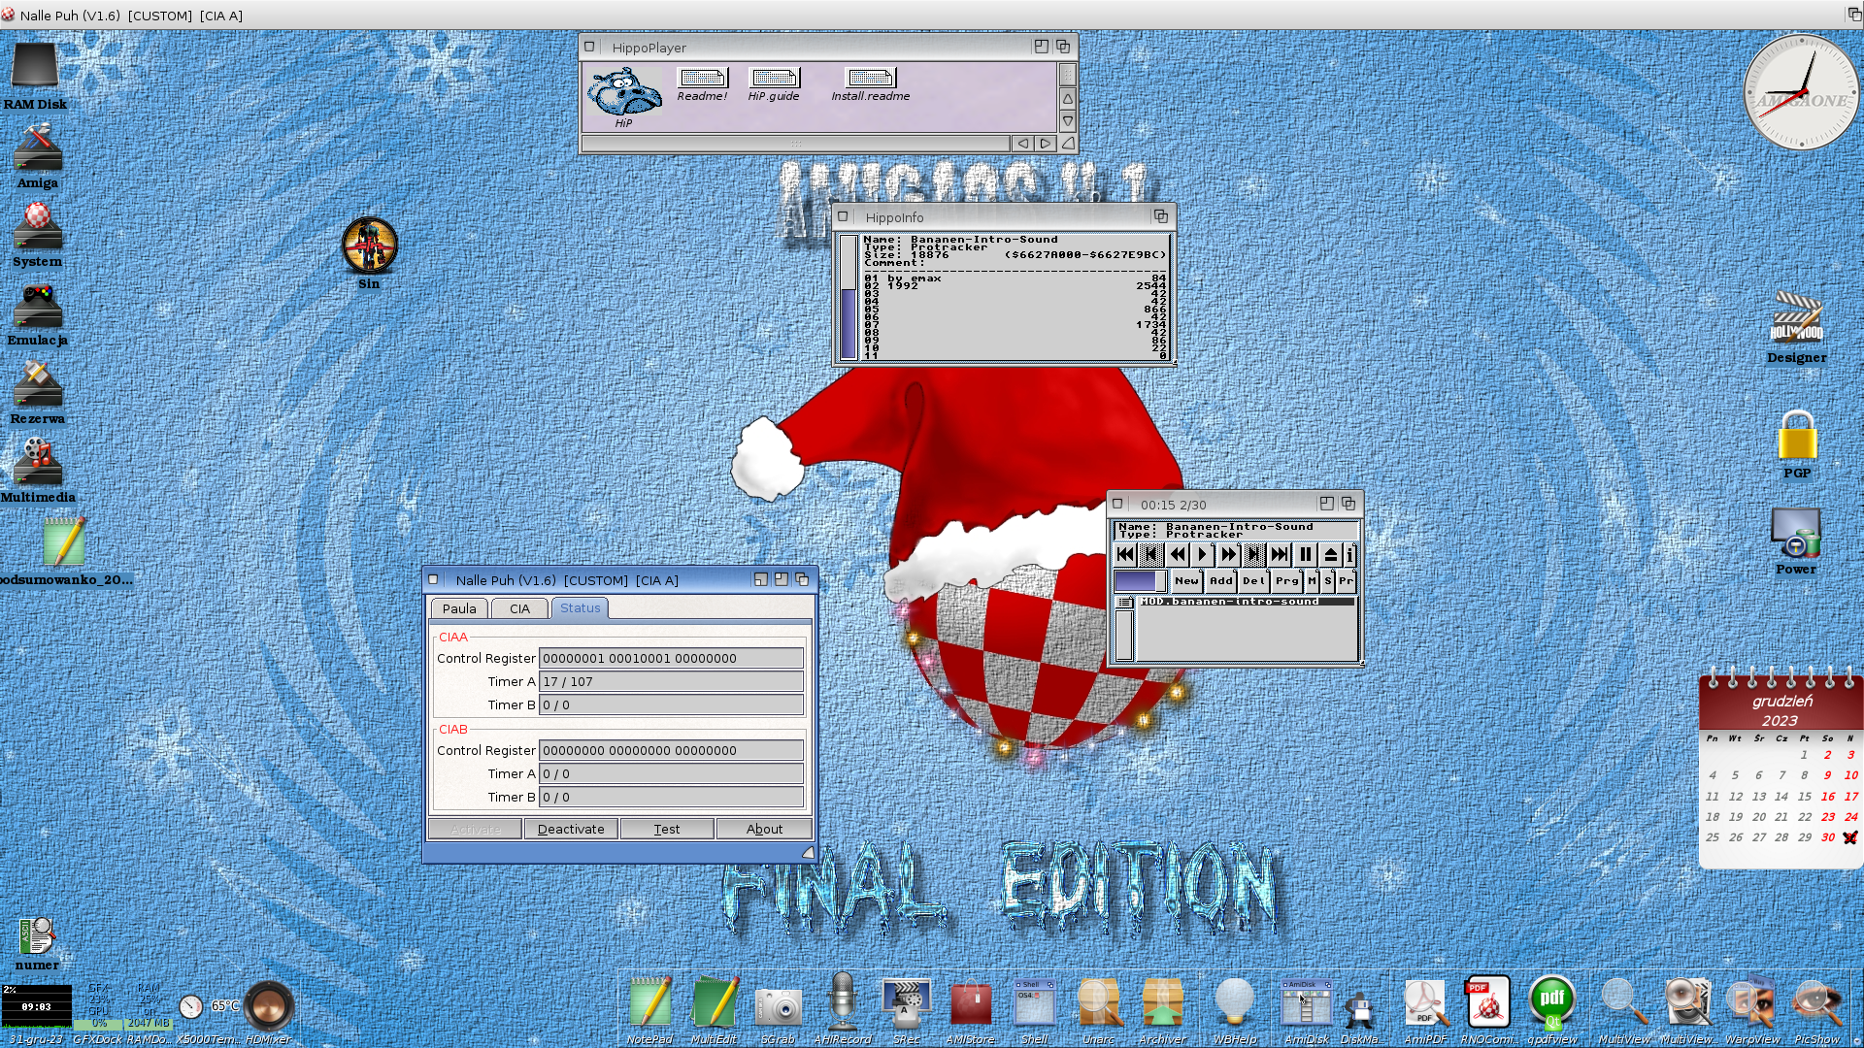The height and width of the screenshot is (1048, 1864).
Task: Click the fast forward button in HippoPlayer
Action: point(1228,554)
